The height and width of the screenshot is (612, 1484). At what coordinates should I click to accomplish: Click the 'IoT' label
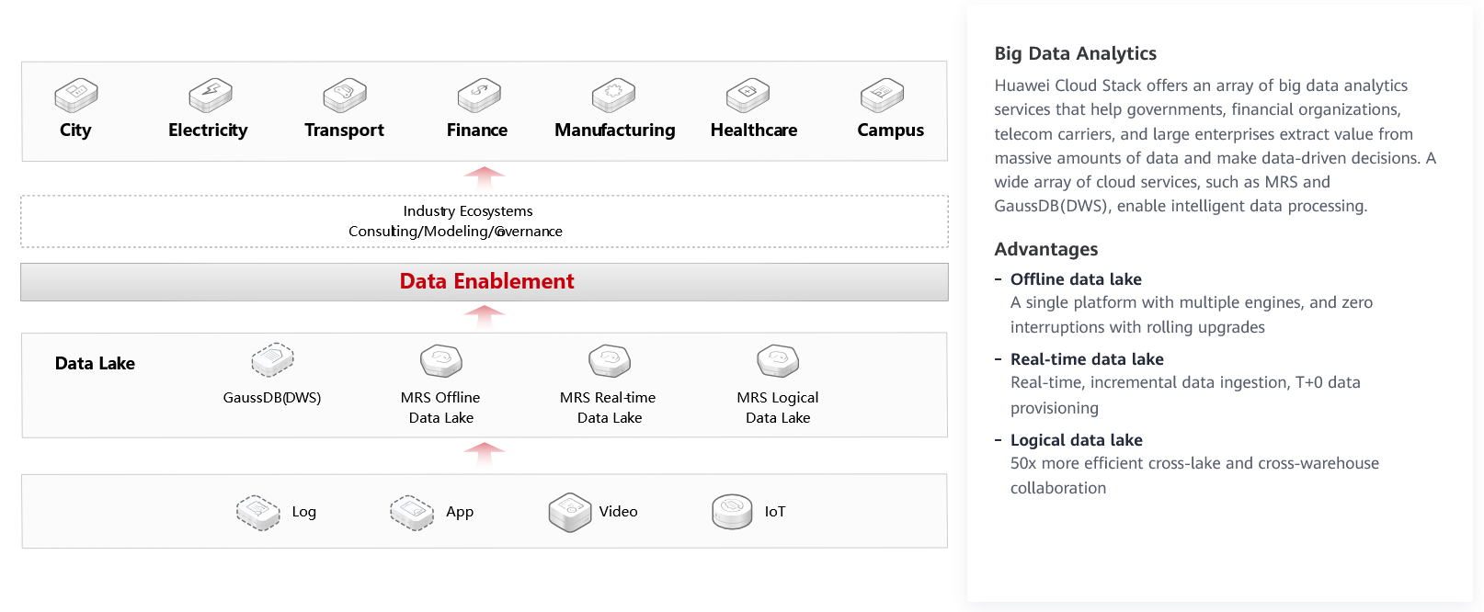[775, 512]
